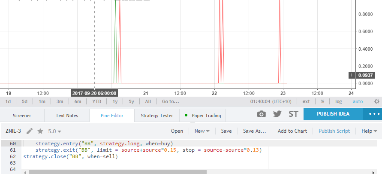The width and height of the screenshot is (382, 174).
Task: Open the New script dropdown
Action: click(202, 131)
